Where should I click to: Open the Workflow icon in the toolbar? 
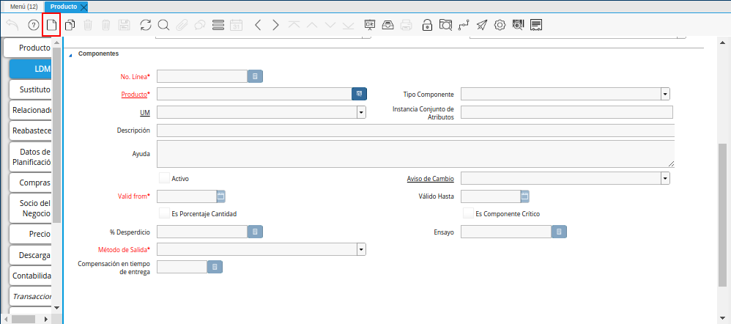coord(463,25)
